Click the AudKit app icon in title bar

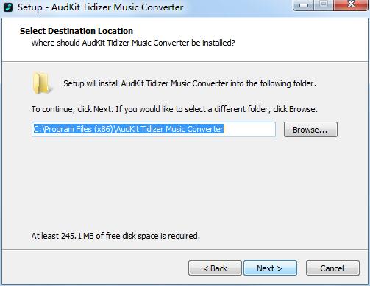tap(8, 7)
